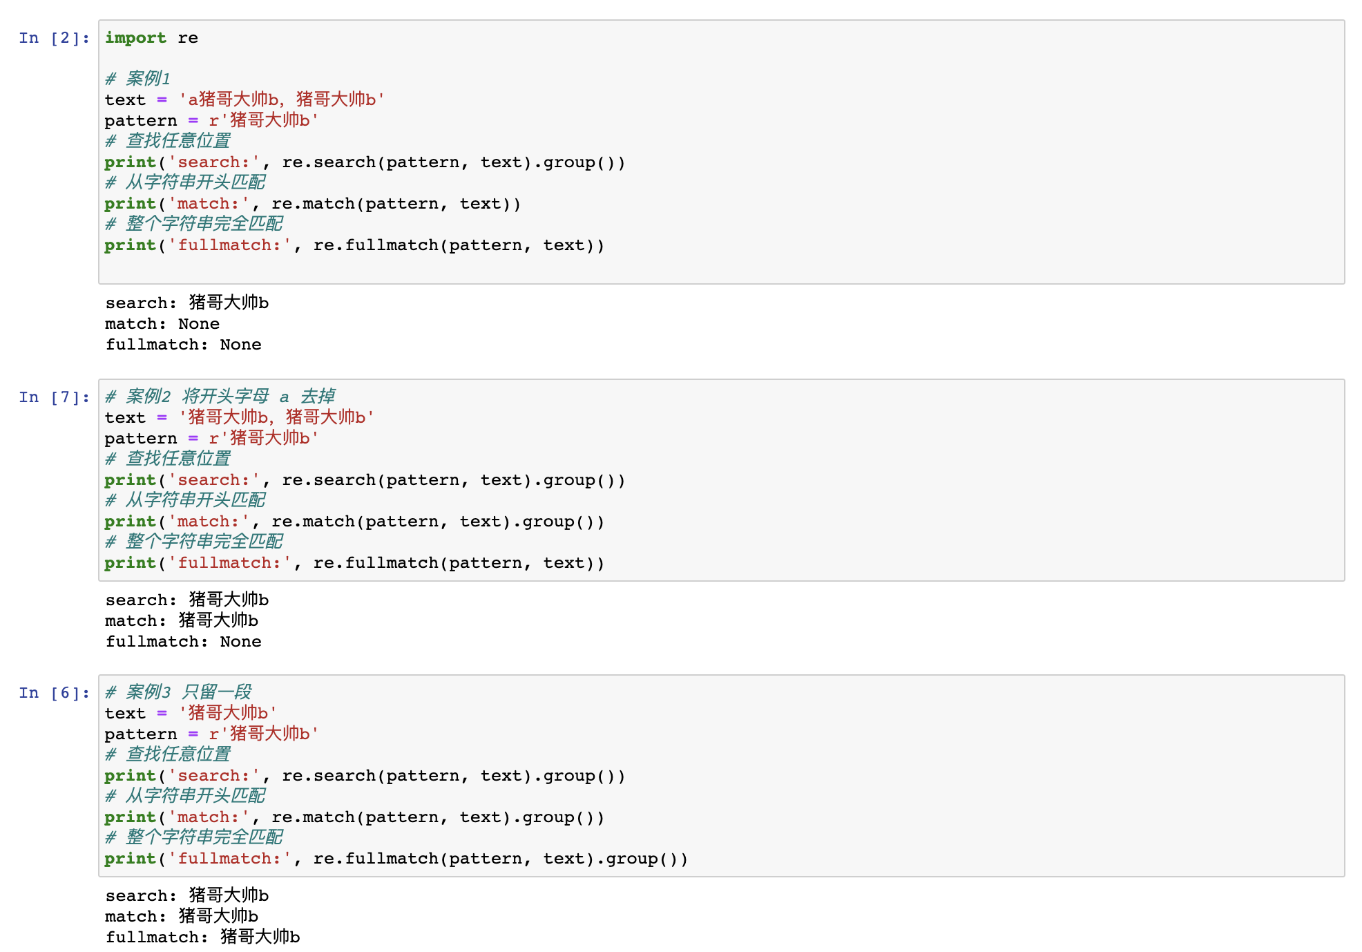Click the search output of first cell
Image resolution: width=1362 pixels, height=952 pixels.
point(186,303)
